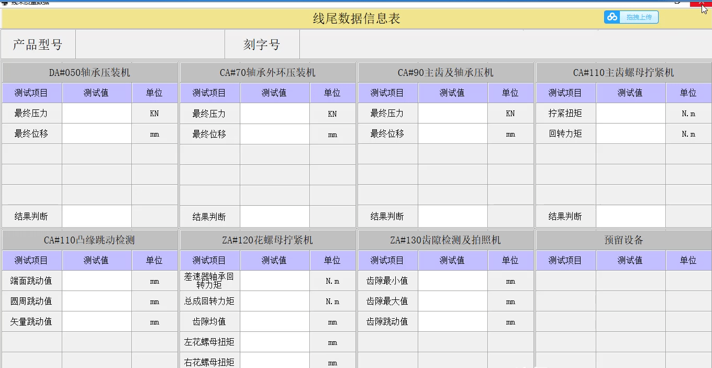Image resolution: width=712 pixels, height=368 pixels.
Task: Click 测试值 column header in CA#70 panel
Action: [274, 93]
